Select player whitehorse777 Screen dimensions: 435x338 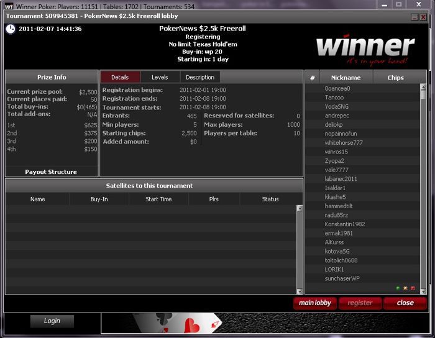362,143
